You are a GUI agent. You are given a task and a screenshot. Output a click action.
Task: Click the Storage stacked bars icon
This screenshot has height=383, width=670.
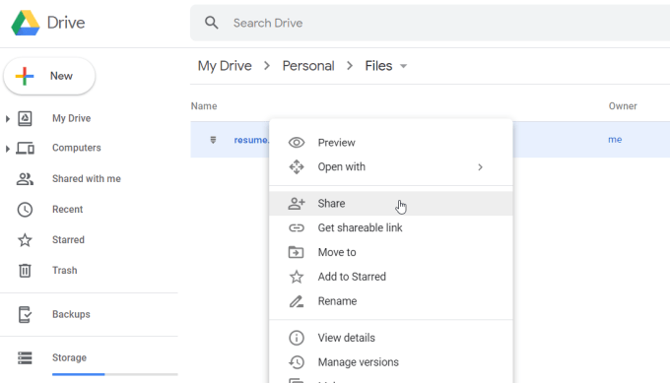(x=25, y=357)
